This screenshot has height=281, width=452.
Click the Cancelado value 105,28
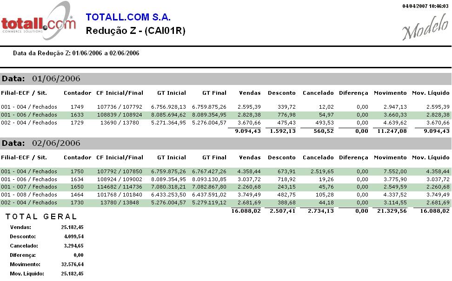click(x=325, y=195)
